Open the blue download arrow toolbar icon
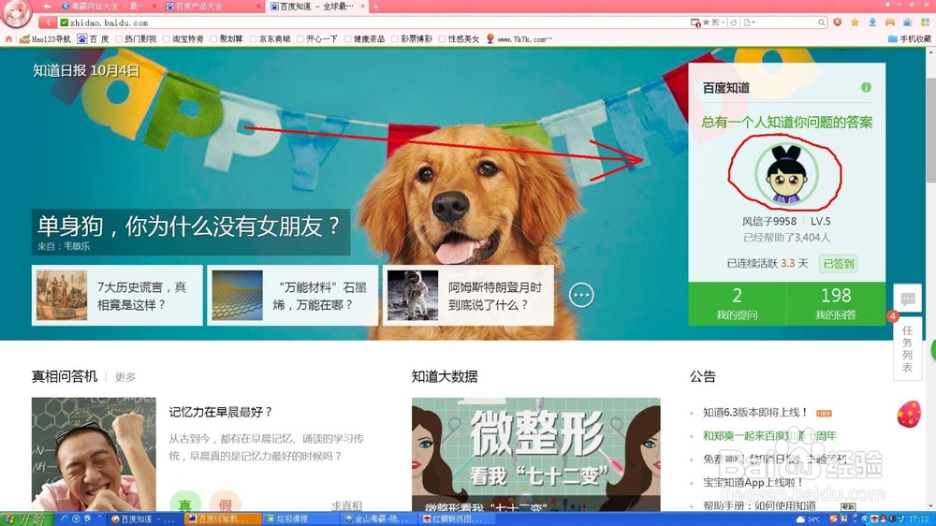Screen dimensions: 936x526 (872, 22)
